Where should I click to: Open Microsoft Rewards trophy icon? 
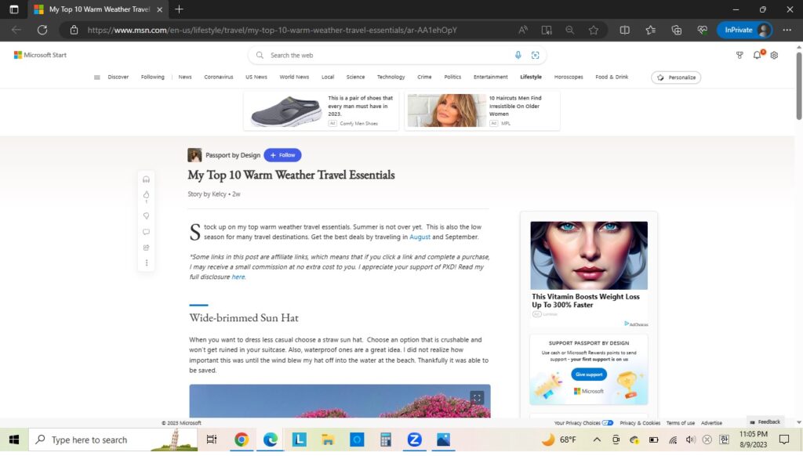pyautogui.click(x=739, y=56)
